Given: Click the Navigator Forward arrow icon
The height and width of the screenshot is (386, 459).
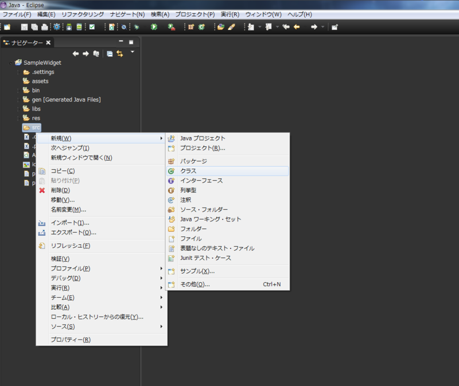Looking at the screenshot, I should coord(85,53).
